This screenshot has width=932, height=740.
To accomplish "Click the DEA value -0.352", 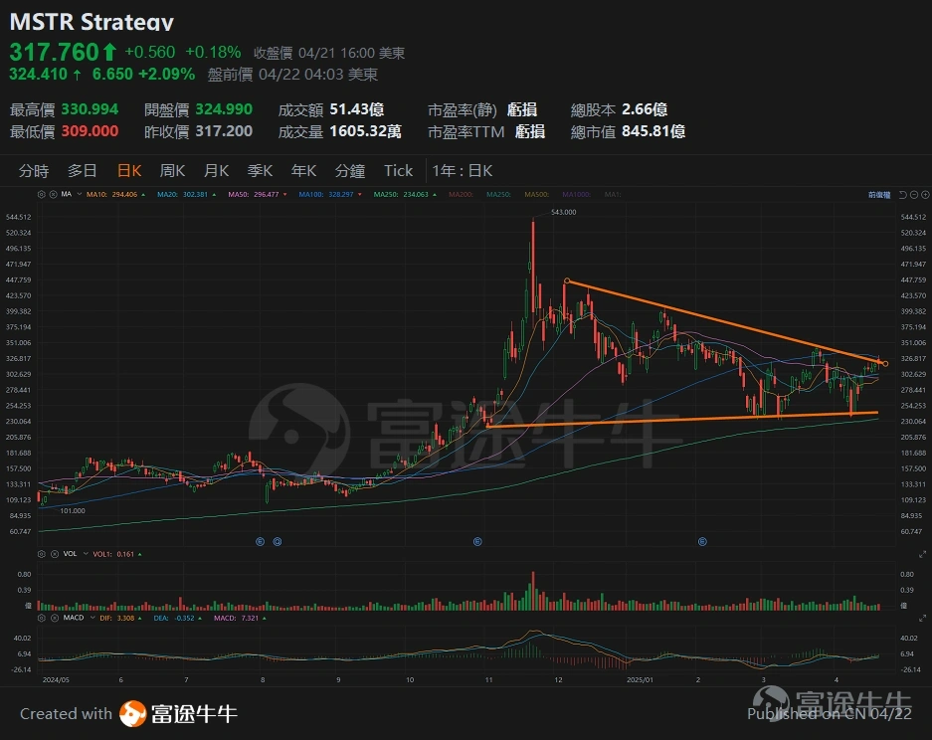I will (x=185, y=618).
